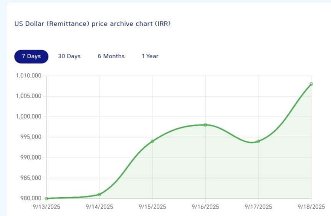Select the highest point at 9/18/2025

(x=311, y=84)
